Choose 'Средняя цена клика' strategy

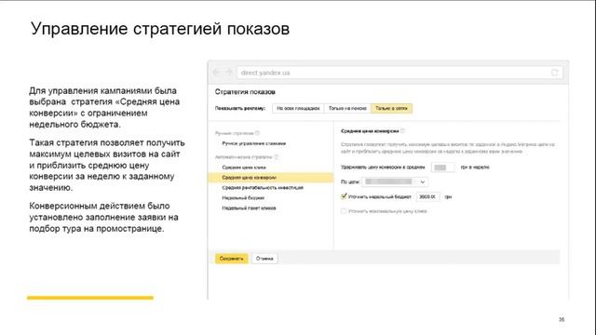[x=244, y=167]
